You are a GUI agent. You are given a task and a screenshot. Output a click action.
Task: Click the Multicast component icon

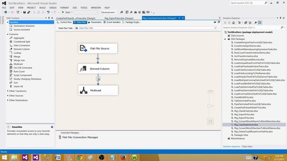(83, 90)
